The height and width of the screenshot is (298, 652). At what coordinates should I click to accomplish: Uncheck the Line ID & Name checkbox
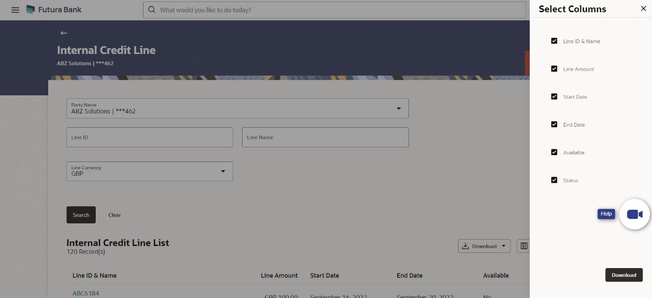(x=554, y=41)
